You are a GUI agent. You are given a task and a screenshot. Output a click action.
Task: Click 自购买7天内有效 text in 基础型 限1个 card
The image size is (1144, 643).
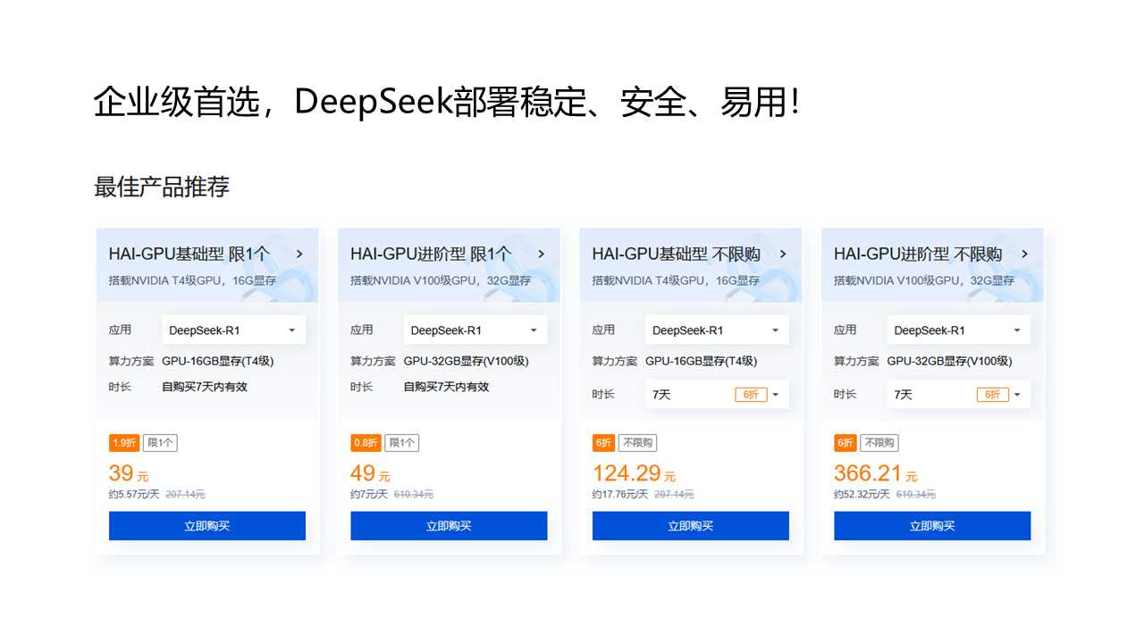[x=205, y=387]
